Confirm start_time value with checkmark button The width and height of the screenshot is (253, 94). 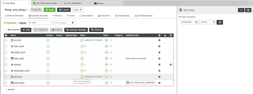pyautogui.click(x=241, y=10)
